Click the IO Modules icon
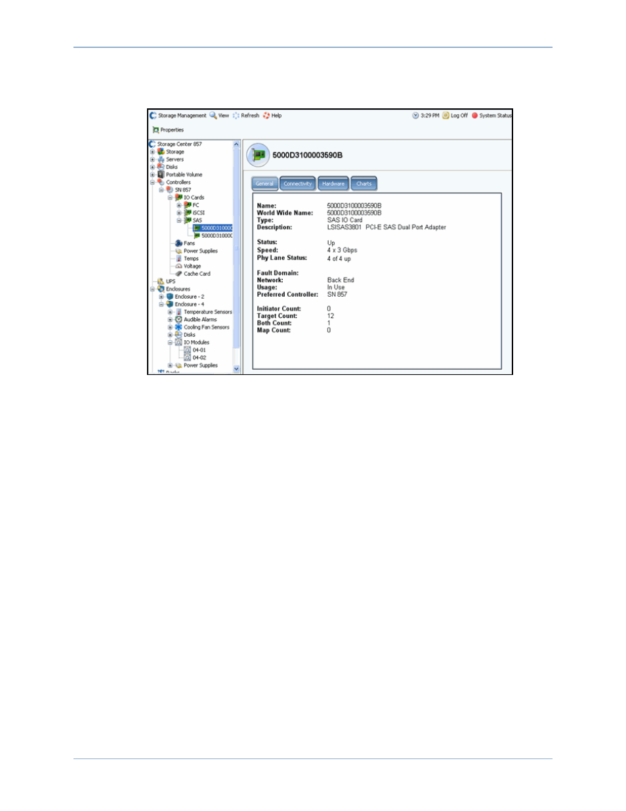Viewport: 626px width, 811px height. (x=178, y=343)
